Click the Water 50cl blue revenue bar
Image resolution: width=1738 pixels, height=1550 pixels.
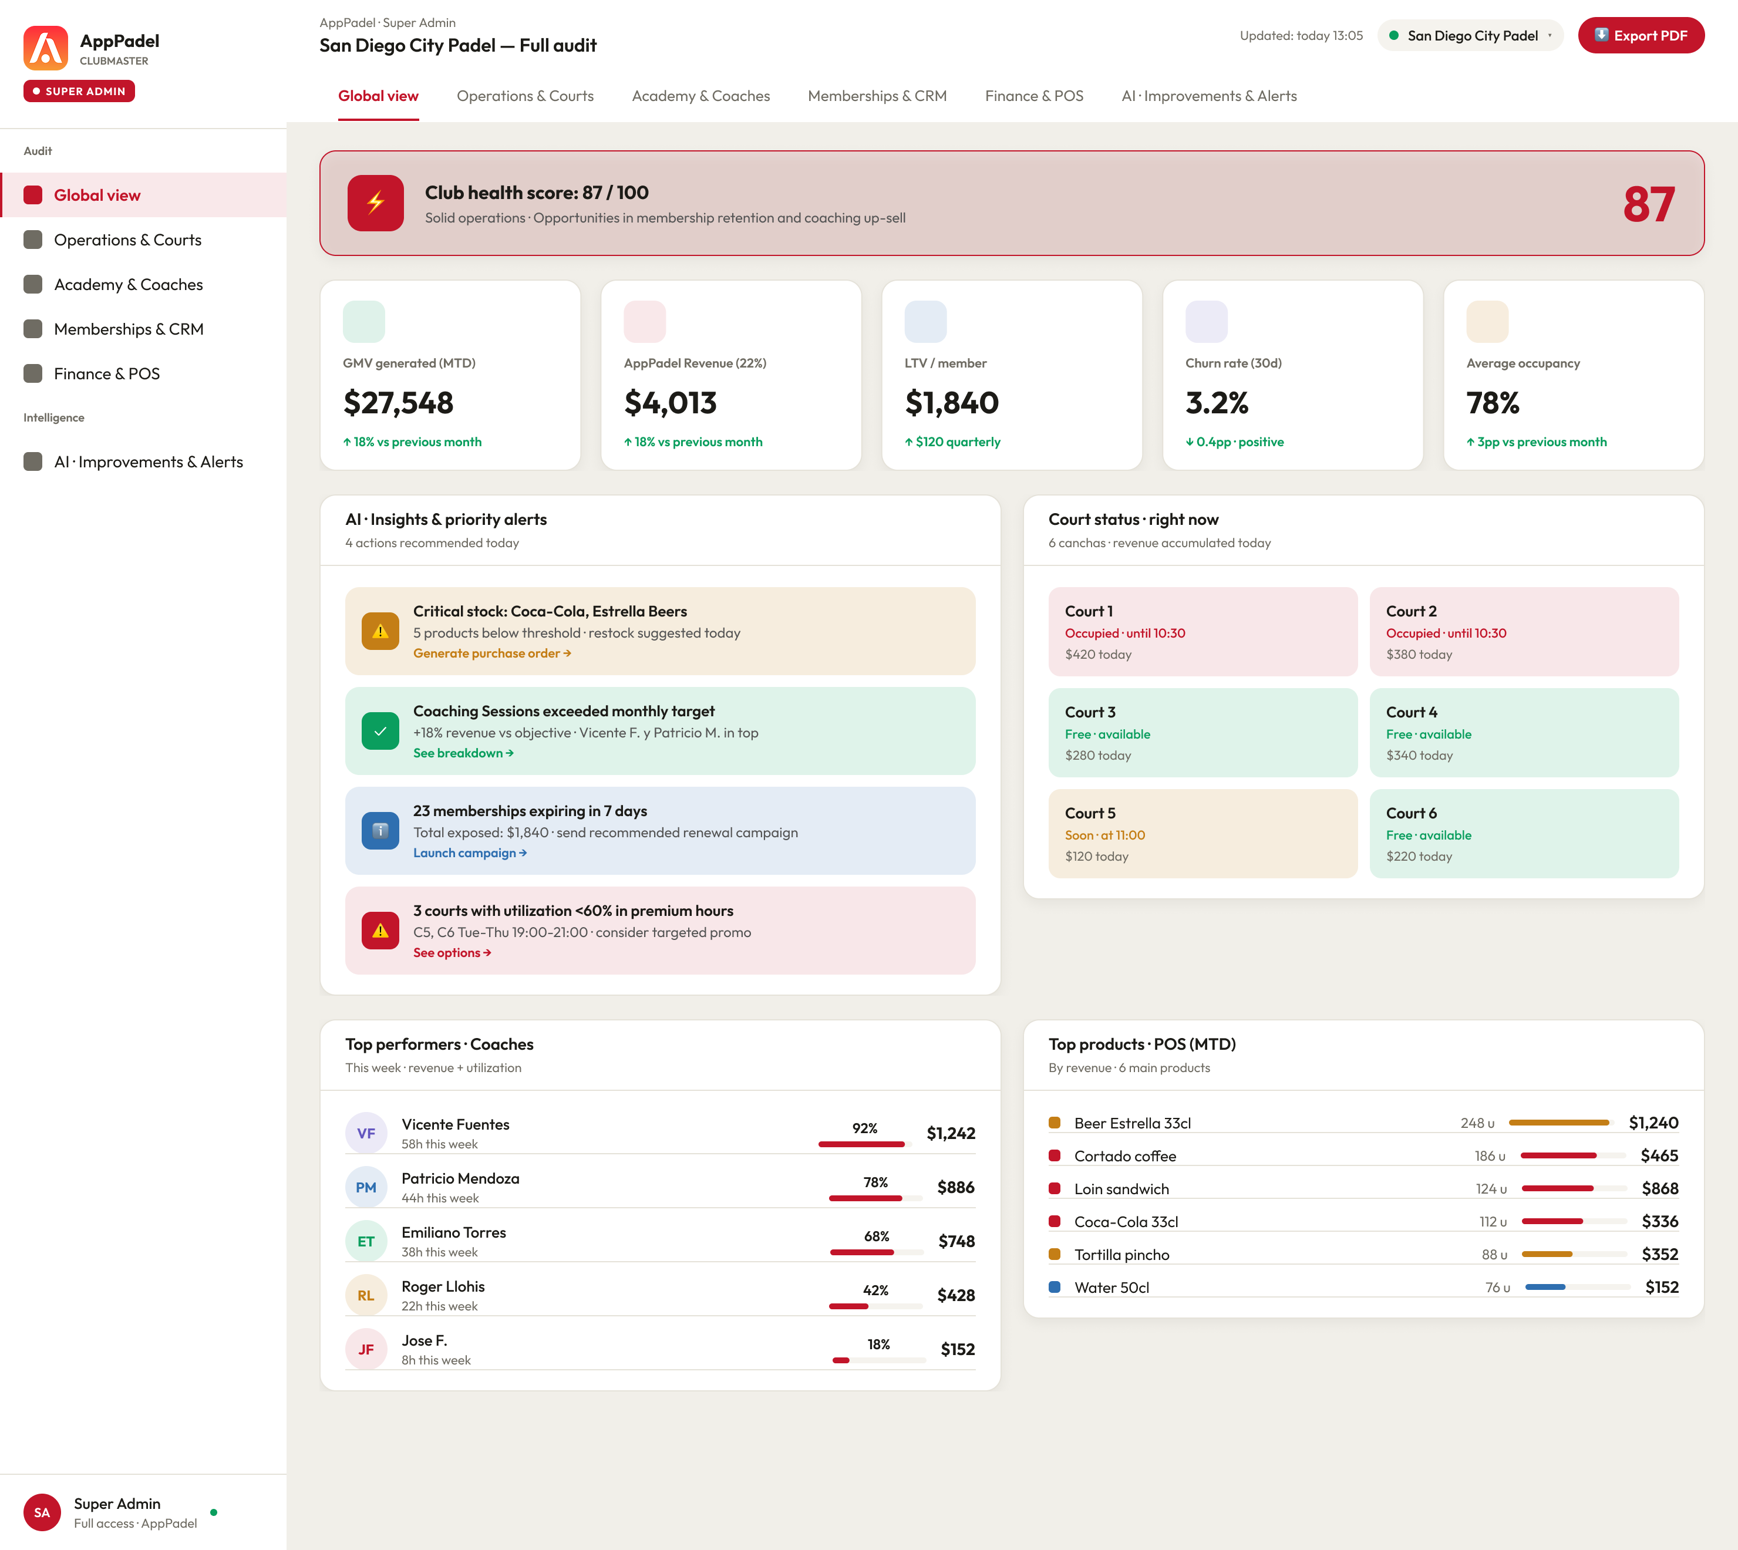coord(1578,1287)
